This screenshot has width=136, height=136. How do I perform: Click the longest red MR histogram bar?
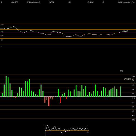(x=49, y=101)
